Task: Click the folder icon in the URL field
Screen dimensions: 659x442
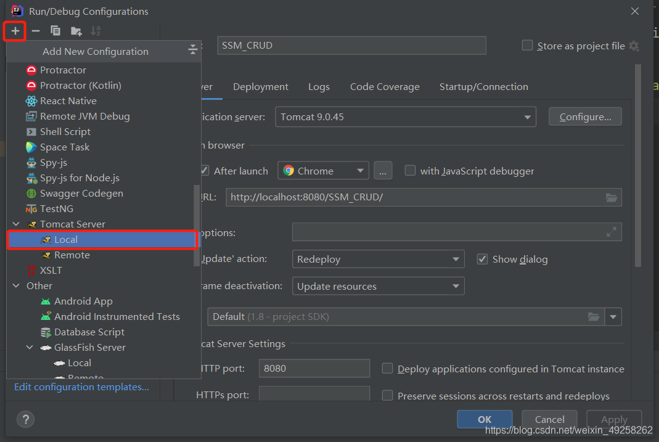Action: [x=612, y=197]
